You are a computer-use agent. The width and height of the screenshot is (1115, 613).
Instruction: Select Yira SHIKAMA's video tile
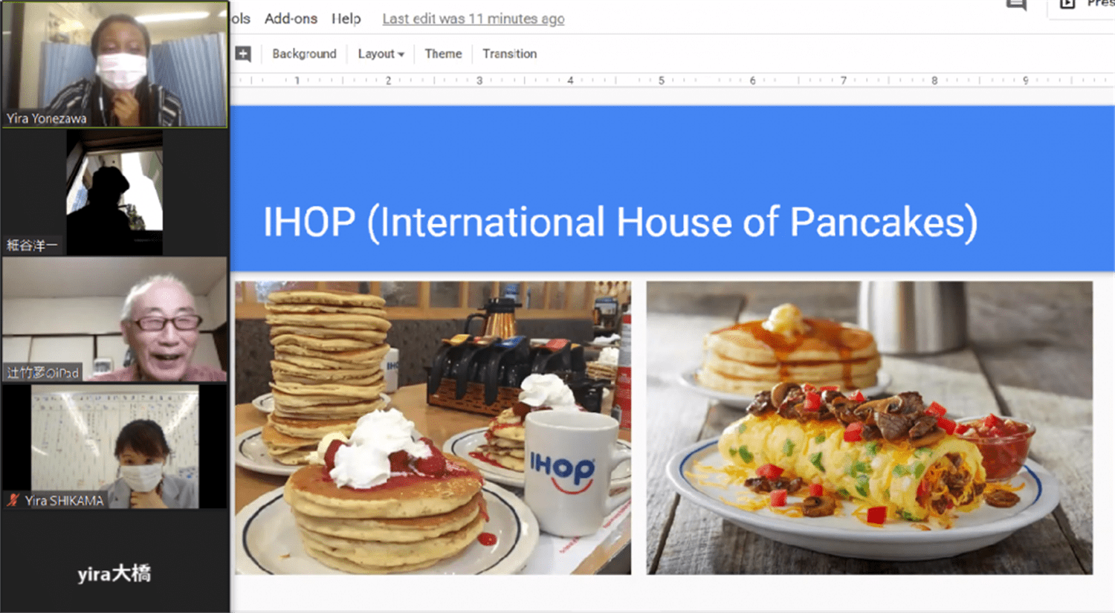(114, 447)
